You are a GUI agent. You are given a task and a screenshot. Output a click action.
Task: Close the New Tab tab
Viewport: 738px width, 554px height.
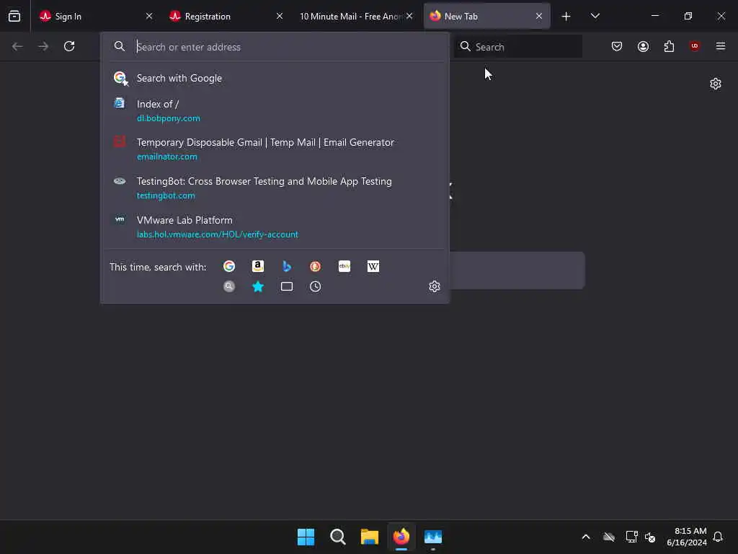click(539, 16)
